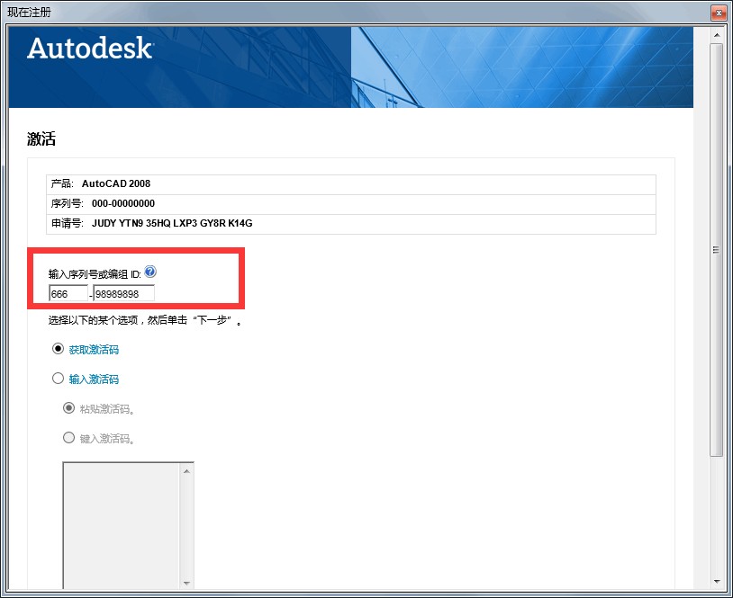733x598 pixels.
Task: Focus the serial number field containing 98989898
Action: [123, 294]
